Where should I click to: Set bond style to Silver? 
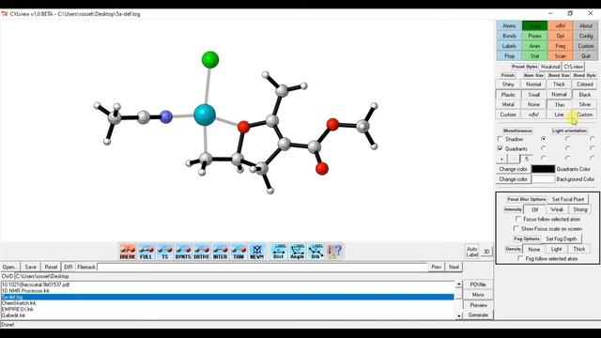click(x=584, y=104)
